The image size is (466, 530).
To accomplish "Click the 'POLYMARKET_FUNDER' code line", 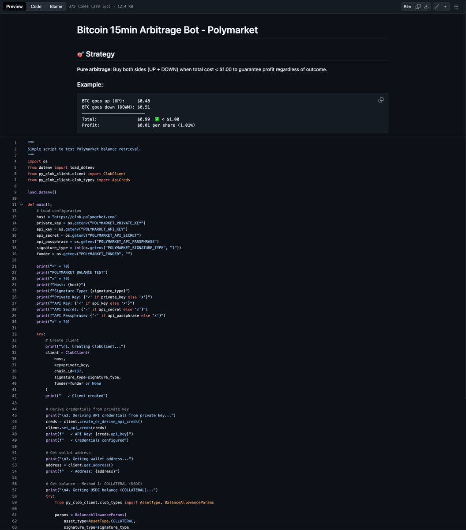I will pyautogui.click(x=84, y=254).
